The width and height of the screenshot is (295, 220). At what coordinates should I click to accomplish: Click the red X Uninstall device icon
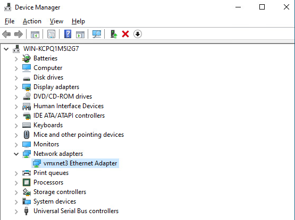125,34
